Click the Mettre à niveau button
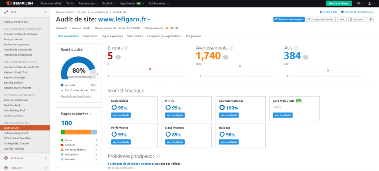Viewport: 379px width, 171px height. tap(340, 4)
